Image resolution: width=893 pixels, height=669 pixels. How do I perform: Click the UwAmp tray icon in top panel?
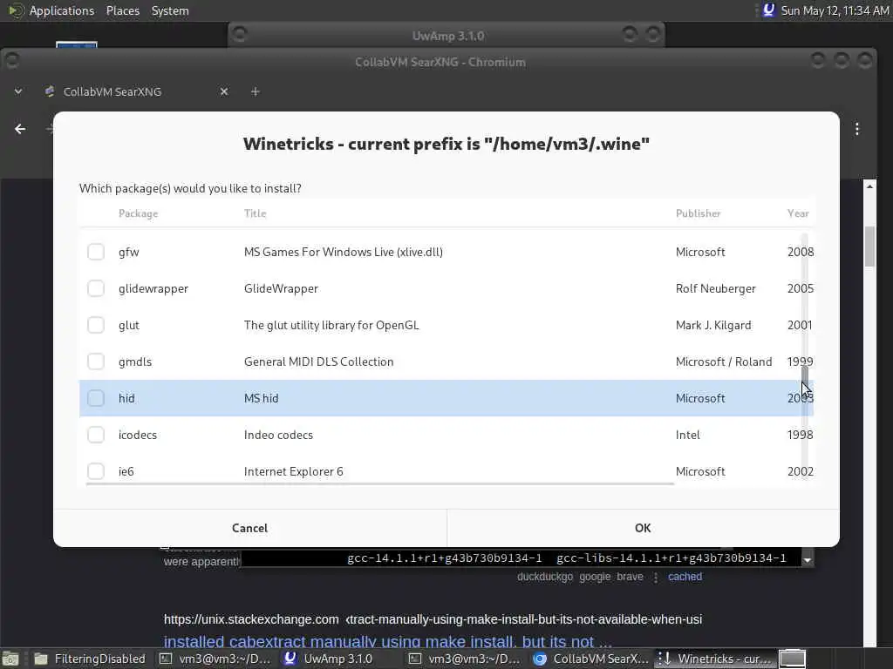(x=769, y=10)
